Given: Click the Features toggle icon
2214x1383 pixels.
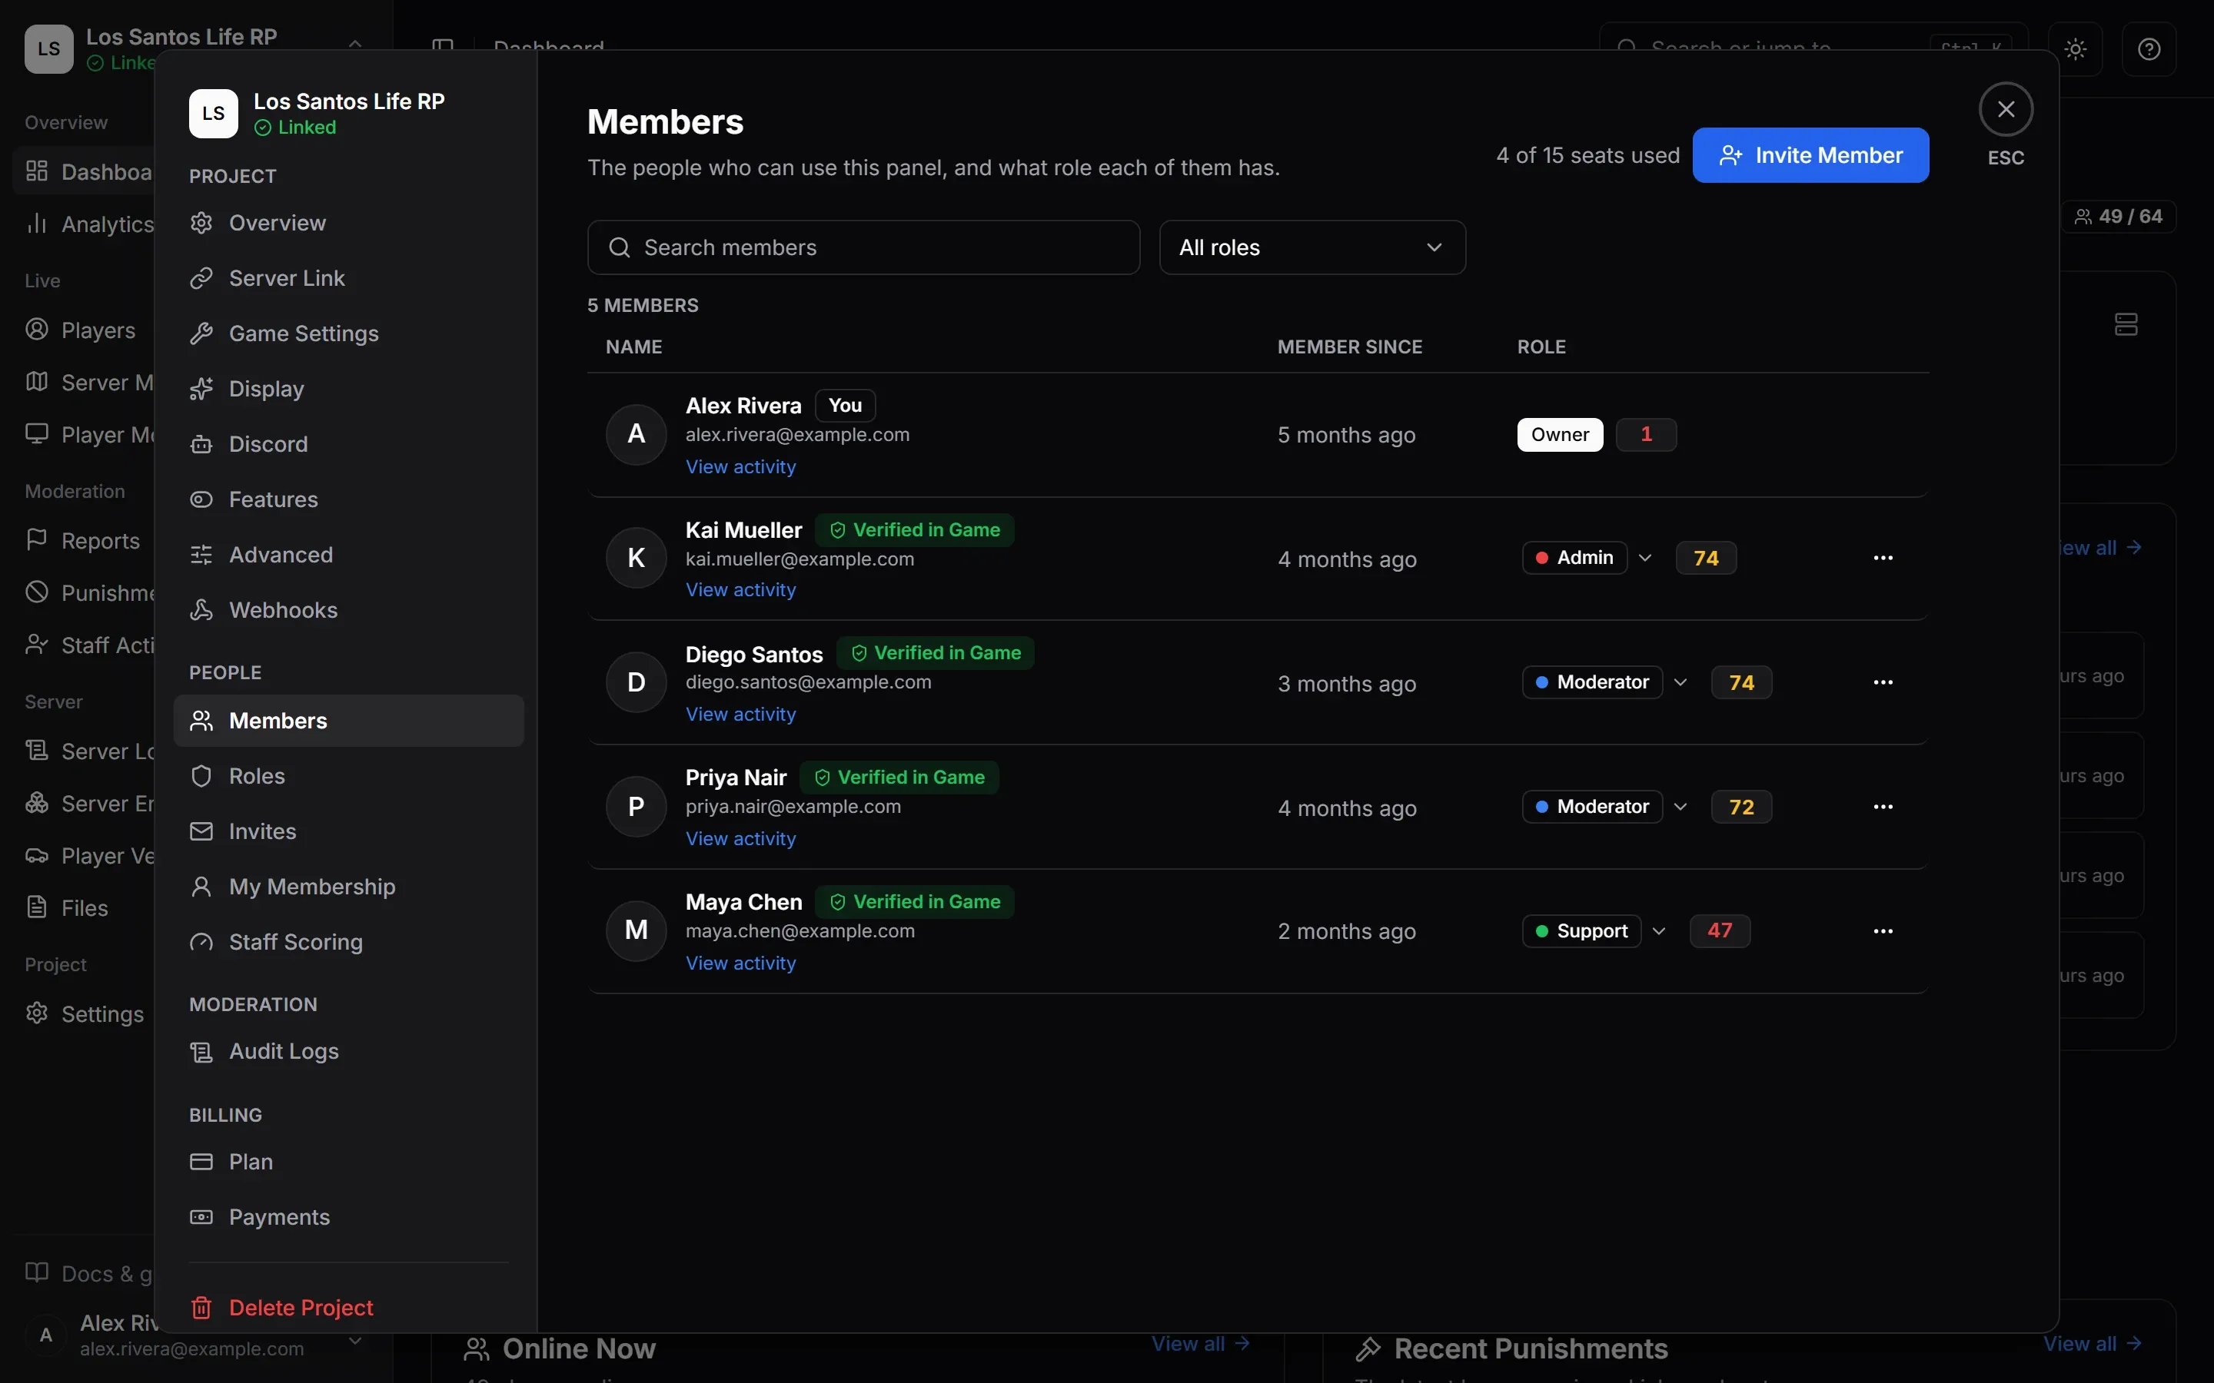Looking at the screenshot, I should [x=201, y=499].
